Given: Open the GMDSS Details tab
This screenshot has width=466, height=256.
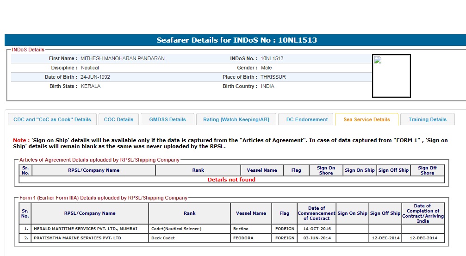Looking at the screenshot, I should (167, 119).
